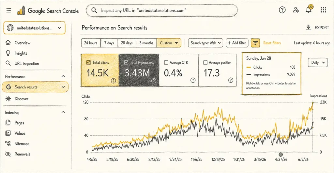Image resolution: width=334 pixels, height=173 pixels.
Task: Open the Google apps grid icon
Action: (x=323, y=10)
